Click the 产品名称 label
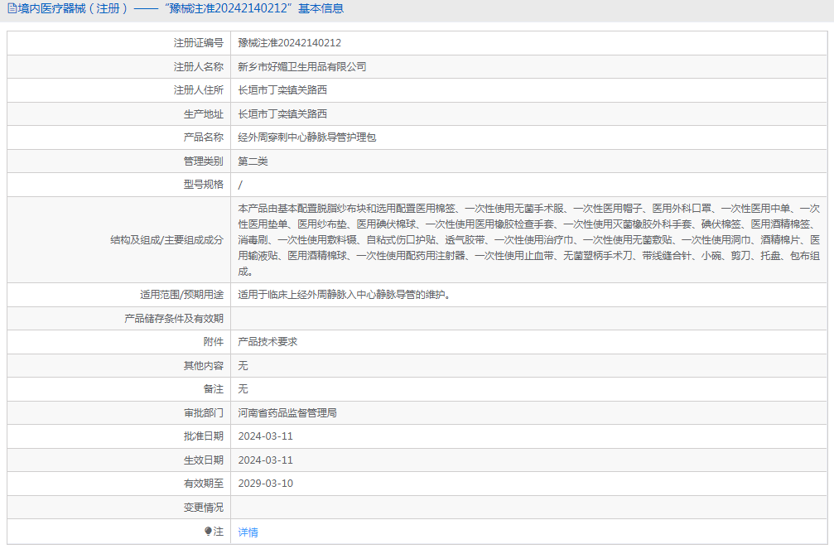The image size is (834, 549). point(204,137)
